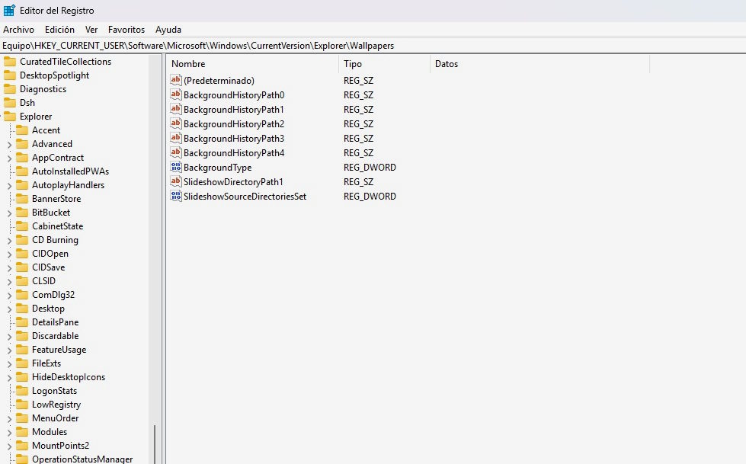The image size is (746, 464).
Task: Click the Diagnostics folder icon
Action: pyautogui.click(x=9, y=89)
